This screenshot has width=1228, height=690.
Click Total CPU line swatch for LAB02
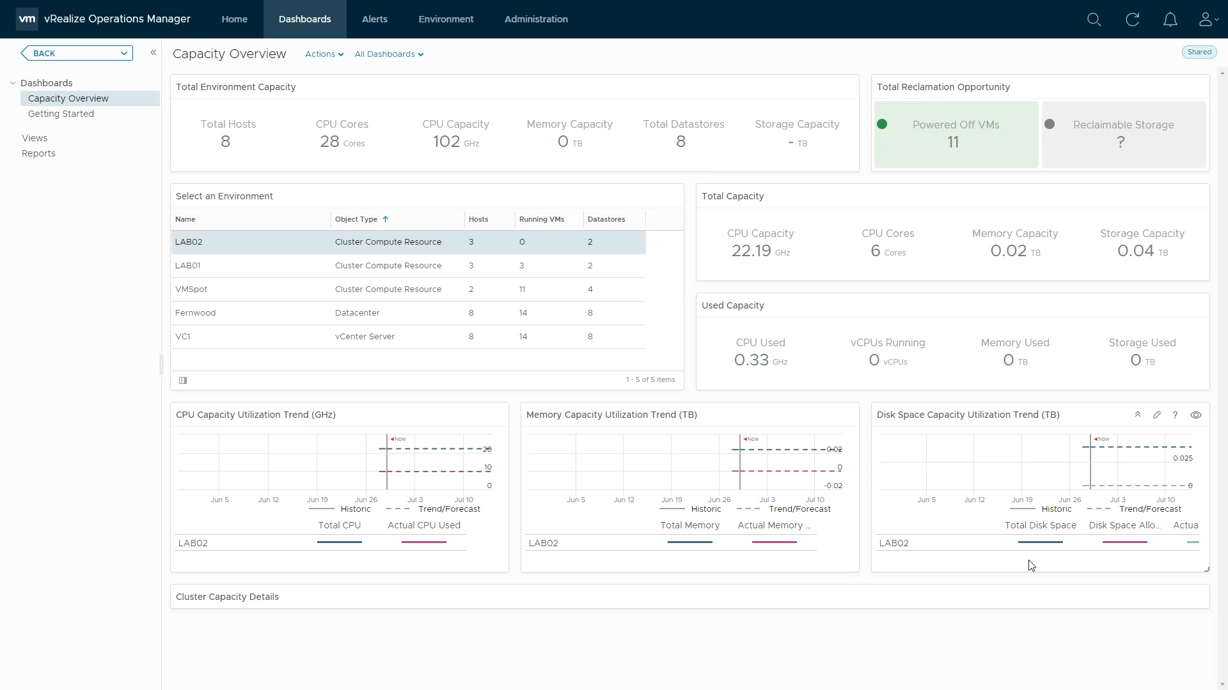(x=340, y=542)
